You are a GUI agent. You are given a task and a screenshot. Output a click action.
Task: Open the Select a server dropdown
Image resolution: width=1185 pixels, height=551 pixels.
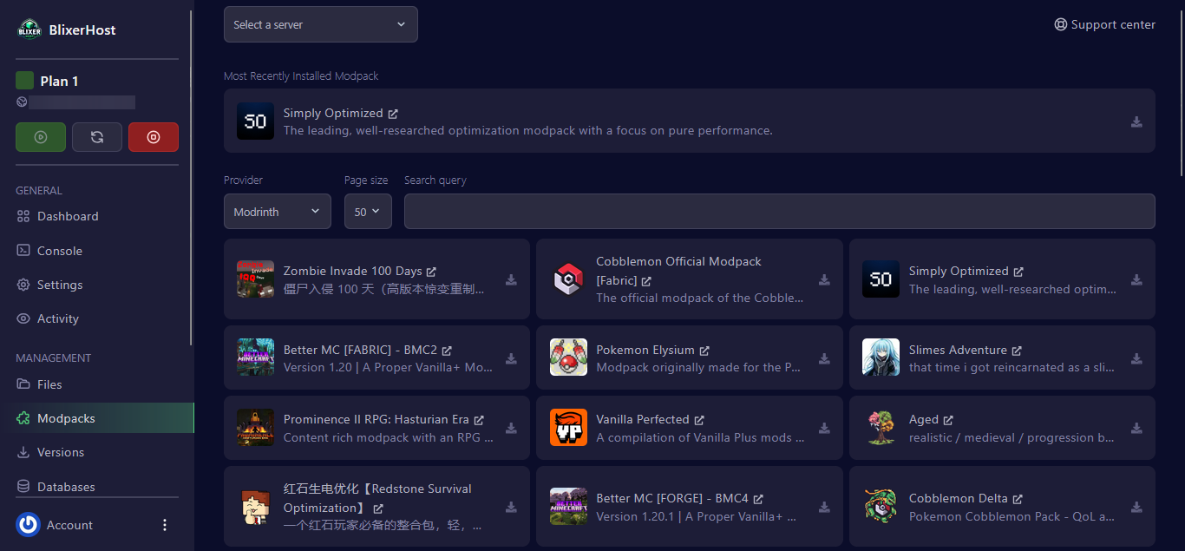pos(321,24)
